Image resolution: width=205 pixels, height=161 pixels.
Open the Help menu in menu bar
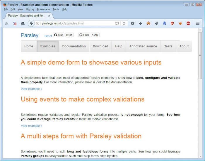[x=65, y=9]
